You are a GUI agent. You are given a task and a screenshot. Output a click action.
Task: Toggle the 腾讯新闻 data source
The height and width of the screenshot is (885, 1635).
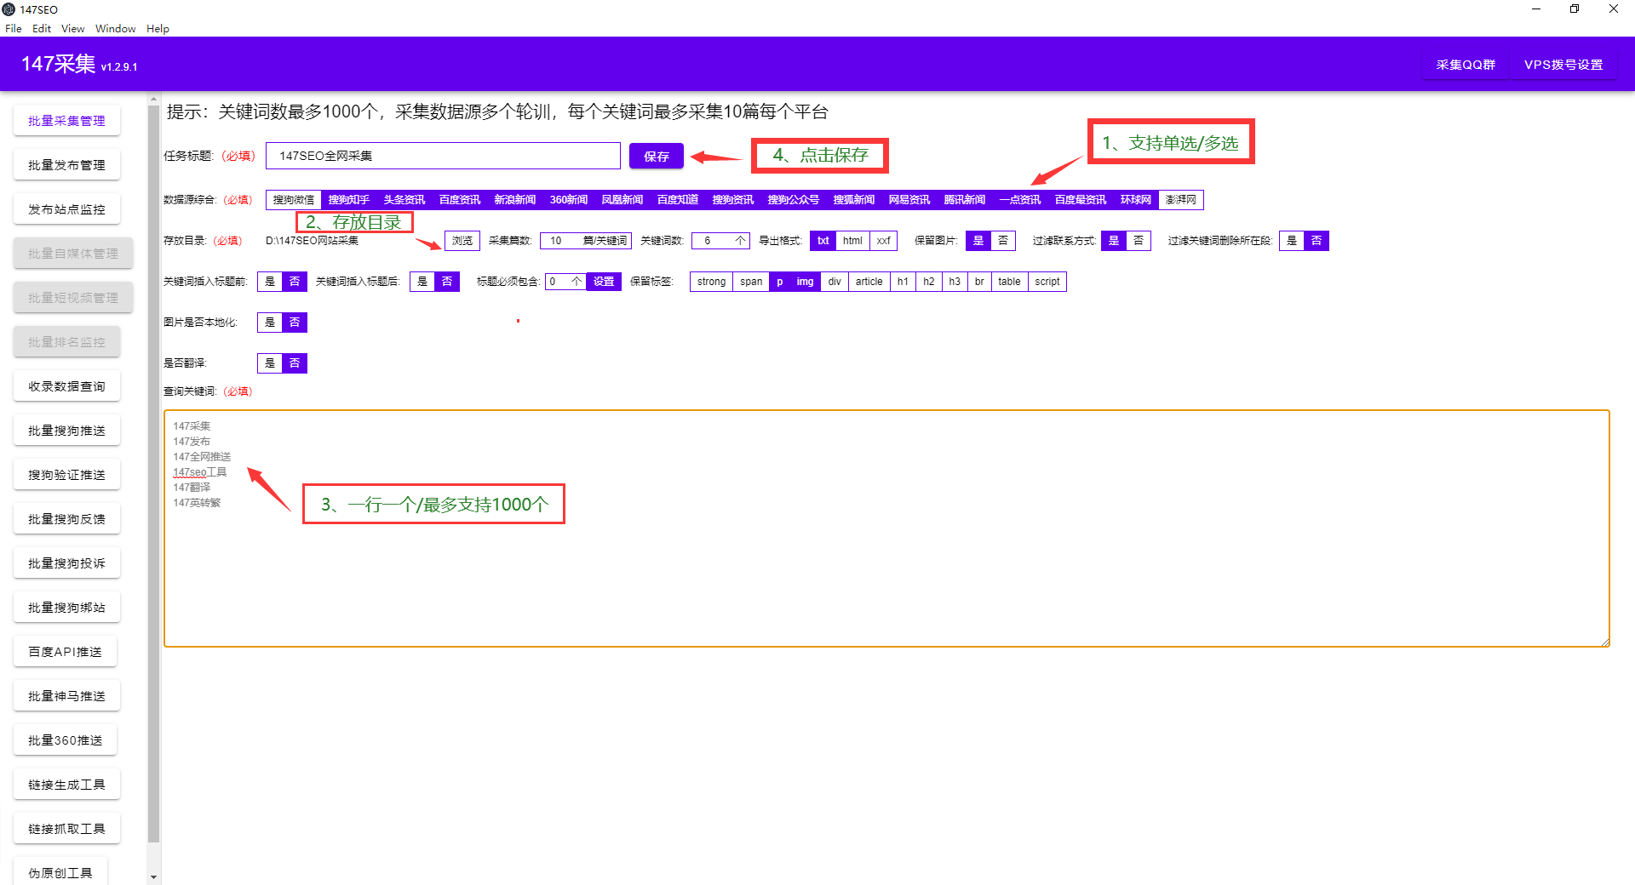[965, 200]
